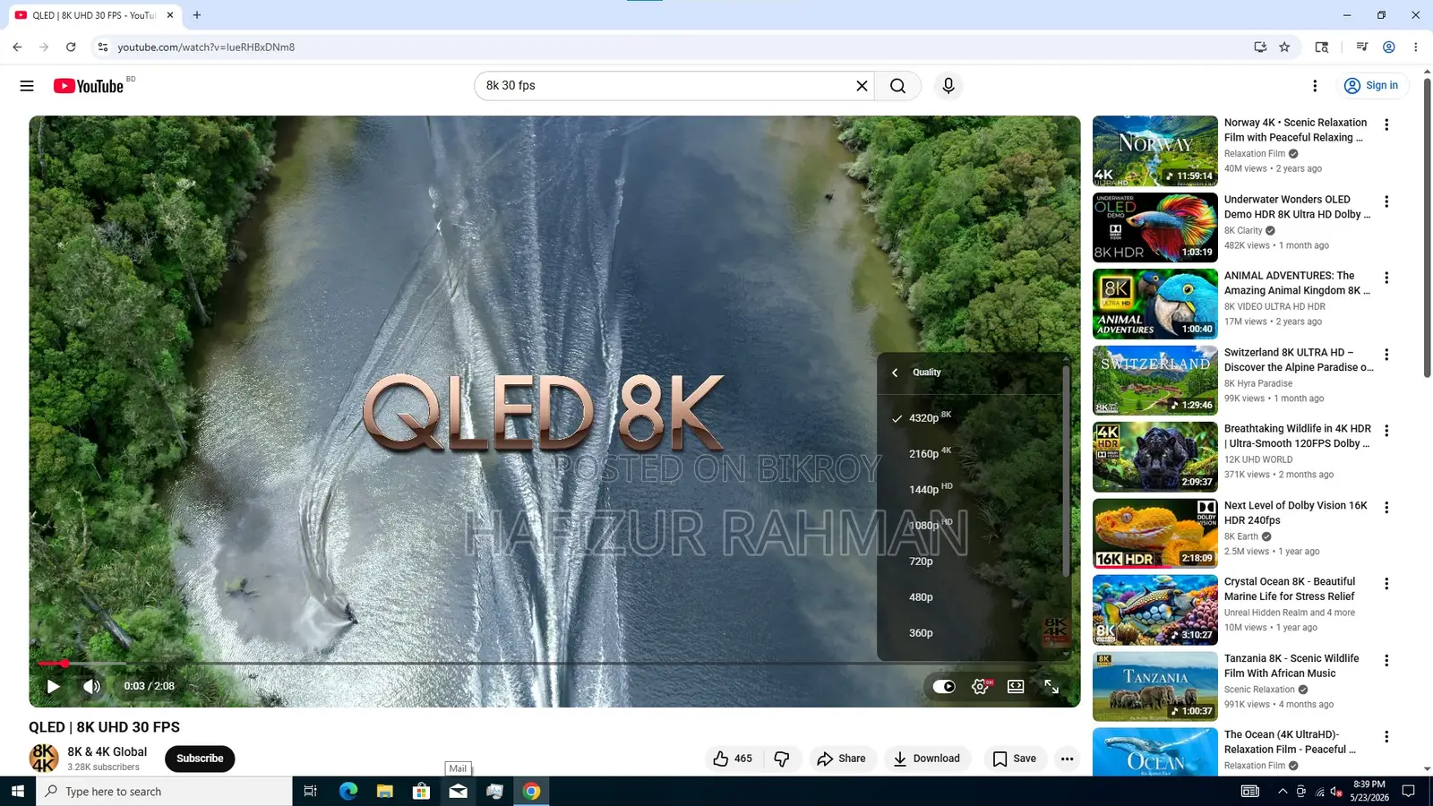Open ANIMAL ADVENTURES video title link

tap(1298, 283)
